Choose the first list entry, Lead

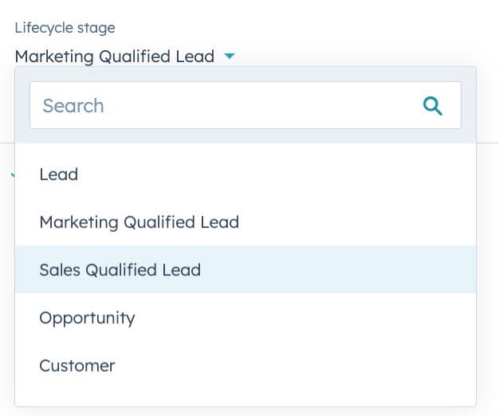pos(59,175)
